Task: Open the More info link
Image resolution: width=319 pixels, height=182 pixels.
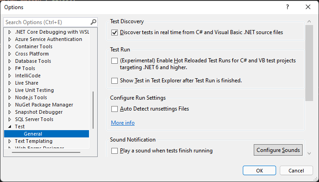Action: [123, 123]
